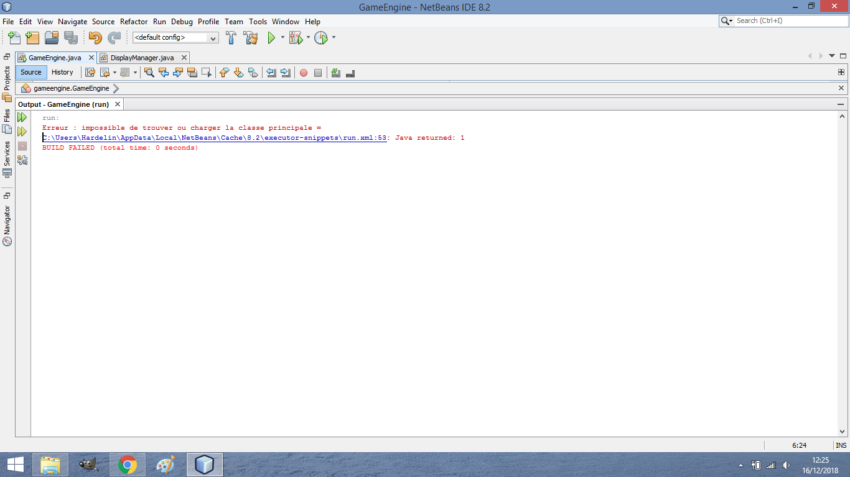The image size is (850, 477).
Task: Click the Profile Project clock icon
Action: tap(320, 38)
